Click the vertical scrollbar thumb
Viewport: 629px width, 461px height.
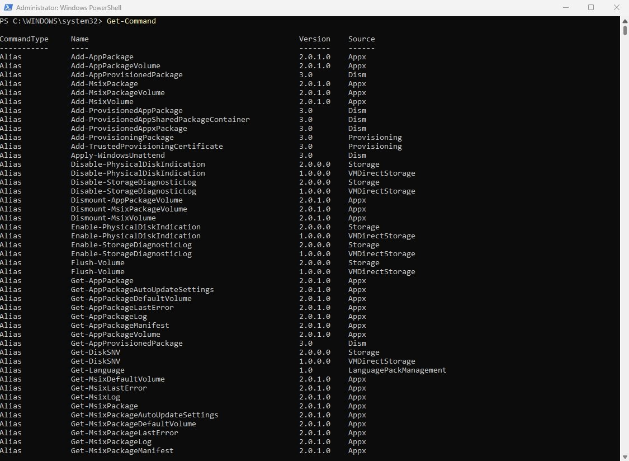tap(625, 31)
